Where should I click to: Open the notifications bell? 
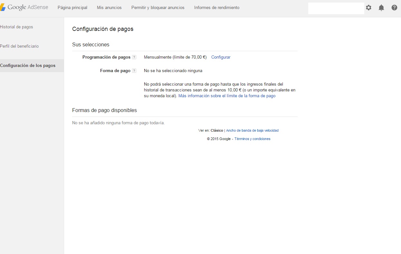(x=381, y=8)
